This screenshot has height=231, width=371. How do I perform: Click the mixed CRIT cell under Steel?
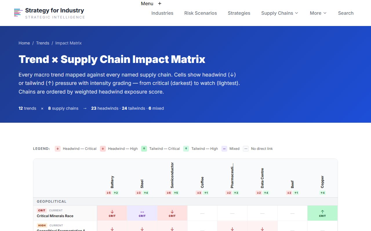click(142, 213)
